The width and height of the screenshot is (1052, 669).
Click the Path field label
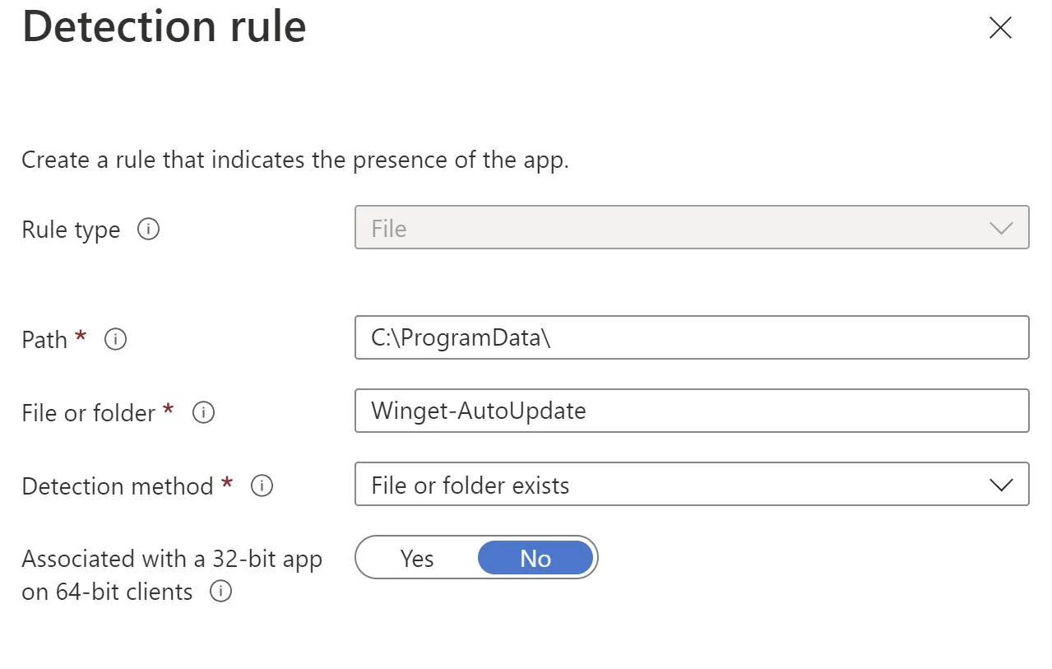[44, 339]
